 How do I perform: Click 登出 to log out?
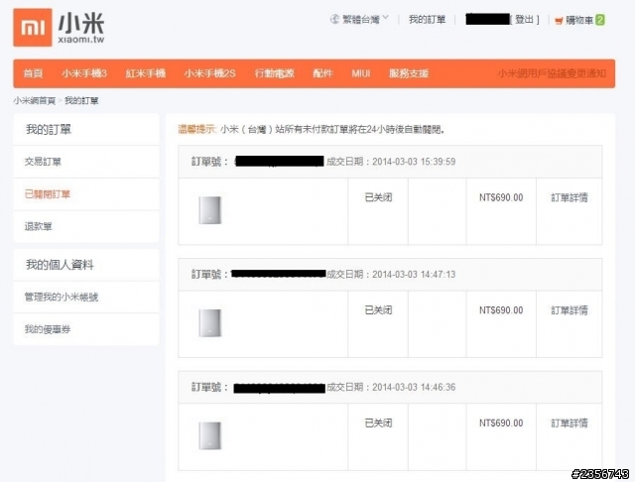click(524, 19)
